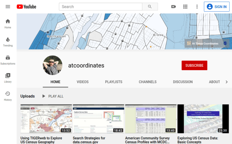Switch to the Home channel tab
This screenshot has width=232, height=144.
click(55, 82)
